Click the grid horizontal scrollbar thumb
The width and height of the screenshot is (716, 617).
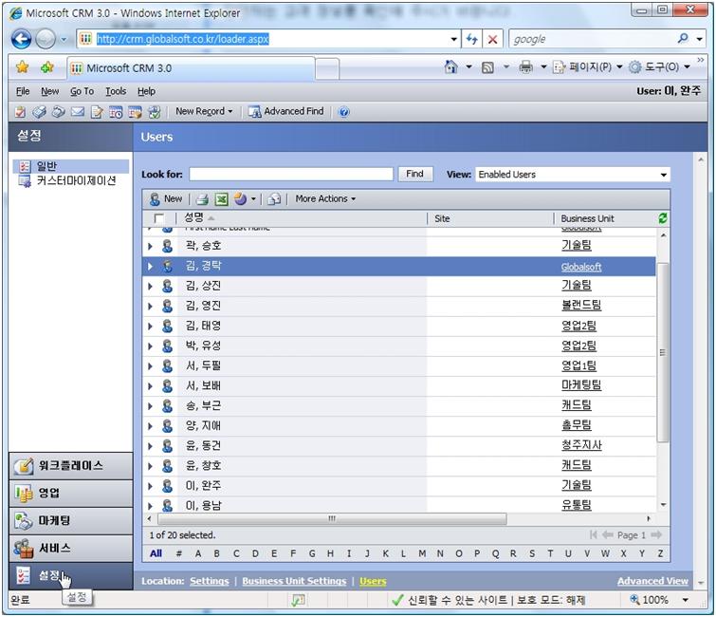(x=332, y=518)
